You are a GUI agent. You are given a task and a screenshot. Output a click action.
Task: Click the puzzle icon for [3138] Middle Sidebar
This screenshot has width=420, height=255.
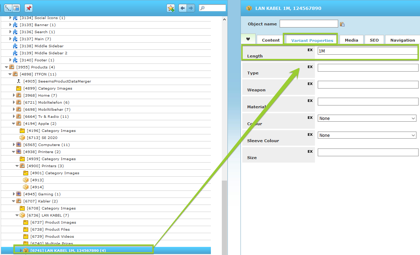coord(15,46)
